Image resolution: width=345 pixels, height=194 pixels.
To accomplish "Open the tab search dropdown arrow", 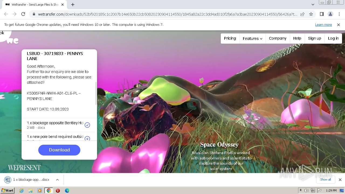I will click(x=313, y=5).
